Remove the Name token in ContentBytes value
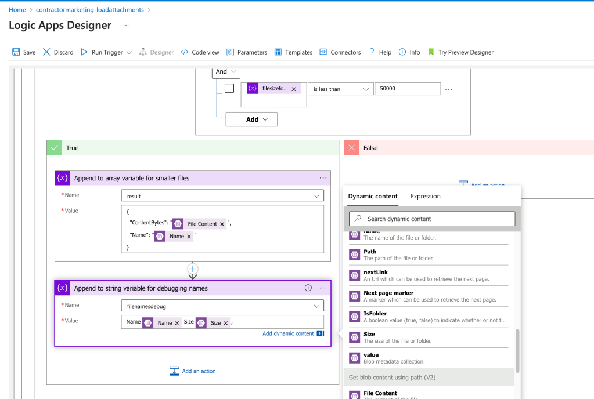The image size is (594, 399). click(x=189, y=237)
